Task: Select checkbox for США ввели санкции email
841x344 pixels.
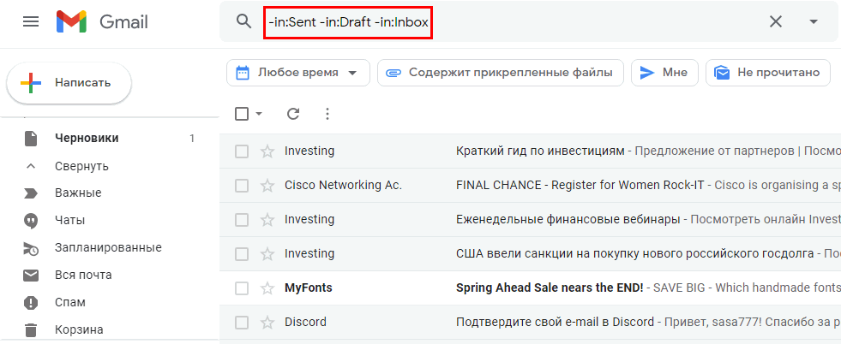Action: pyautogui.click(x=242, y=254)
